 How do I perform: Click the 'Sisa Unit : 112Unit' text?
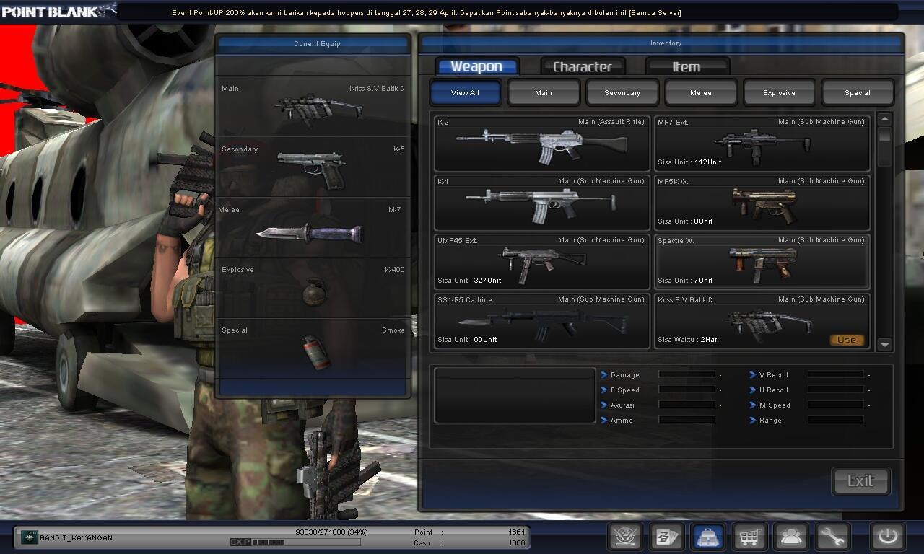(x=689, y=162)
